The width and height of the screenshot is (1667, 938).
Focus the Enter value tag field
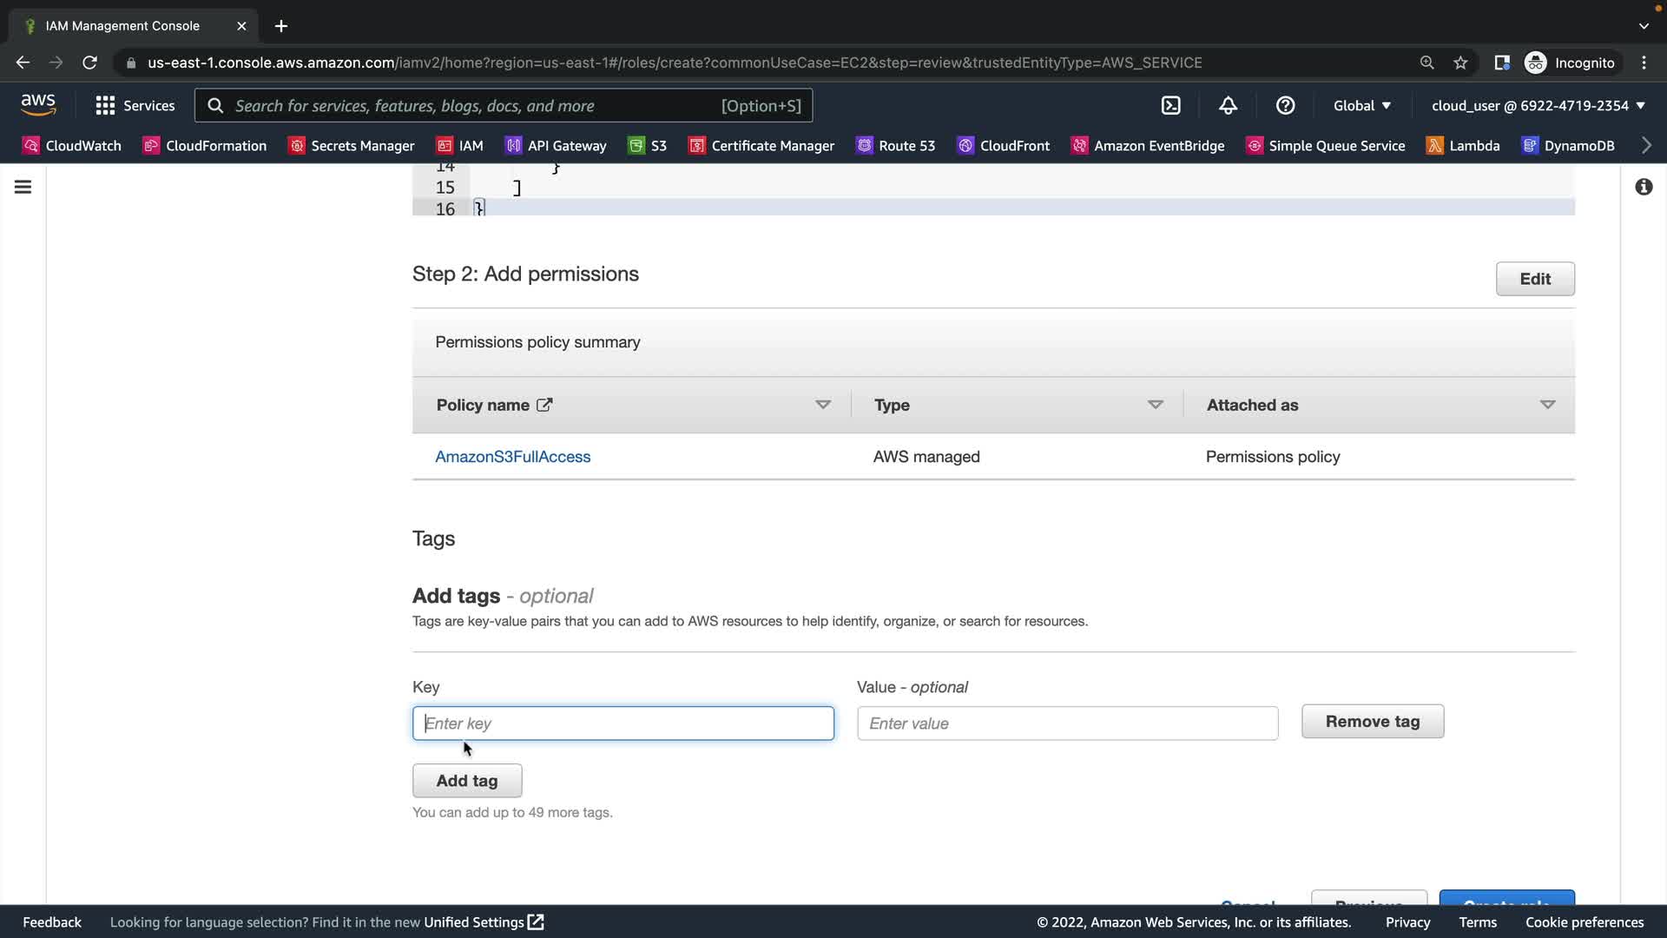click(1067, 723)
